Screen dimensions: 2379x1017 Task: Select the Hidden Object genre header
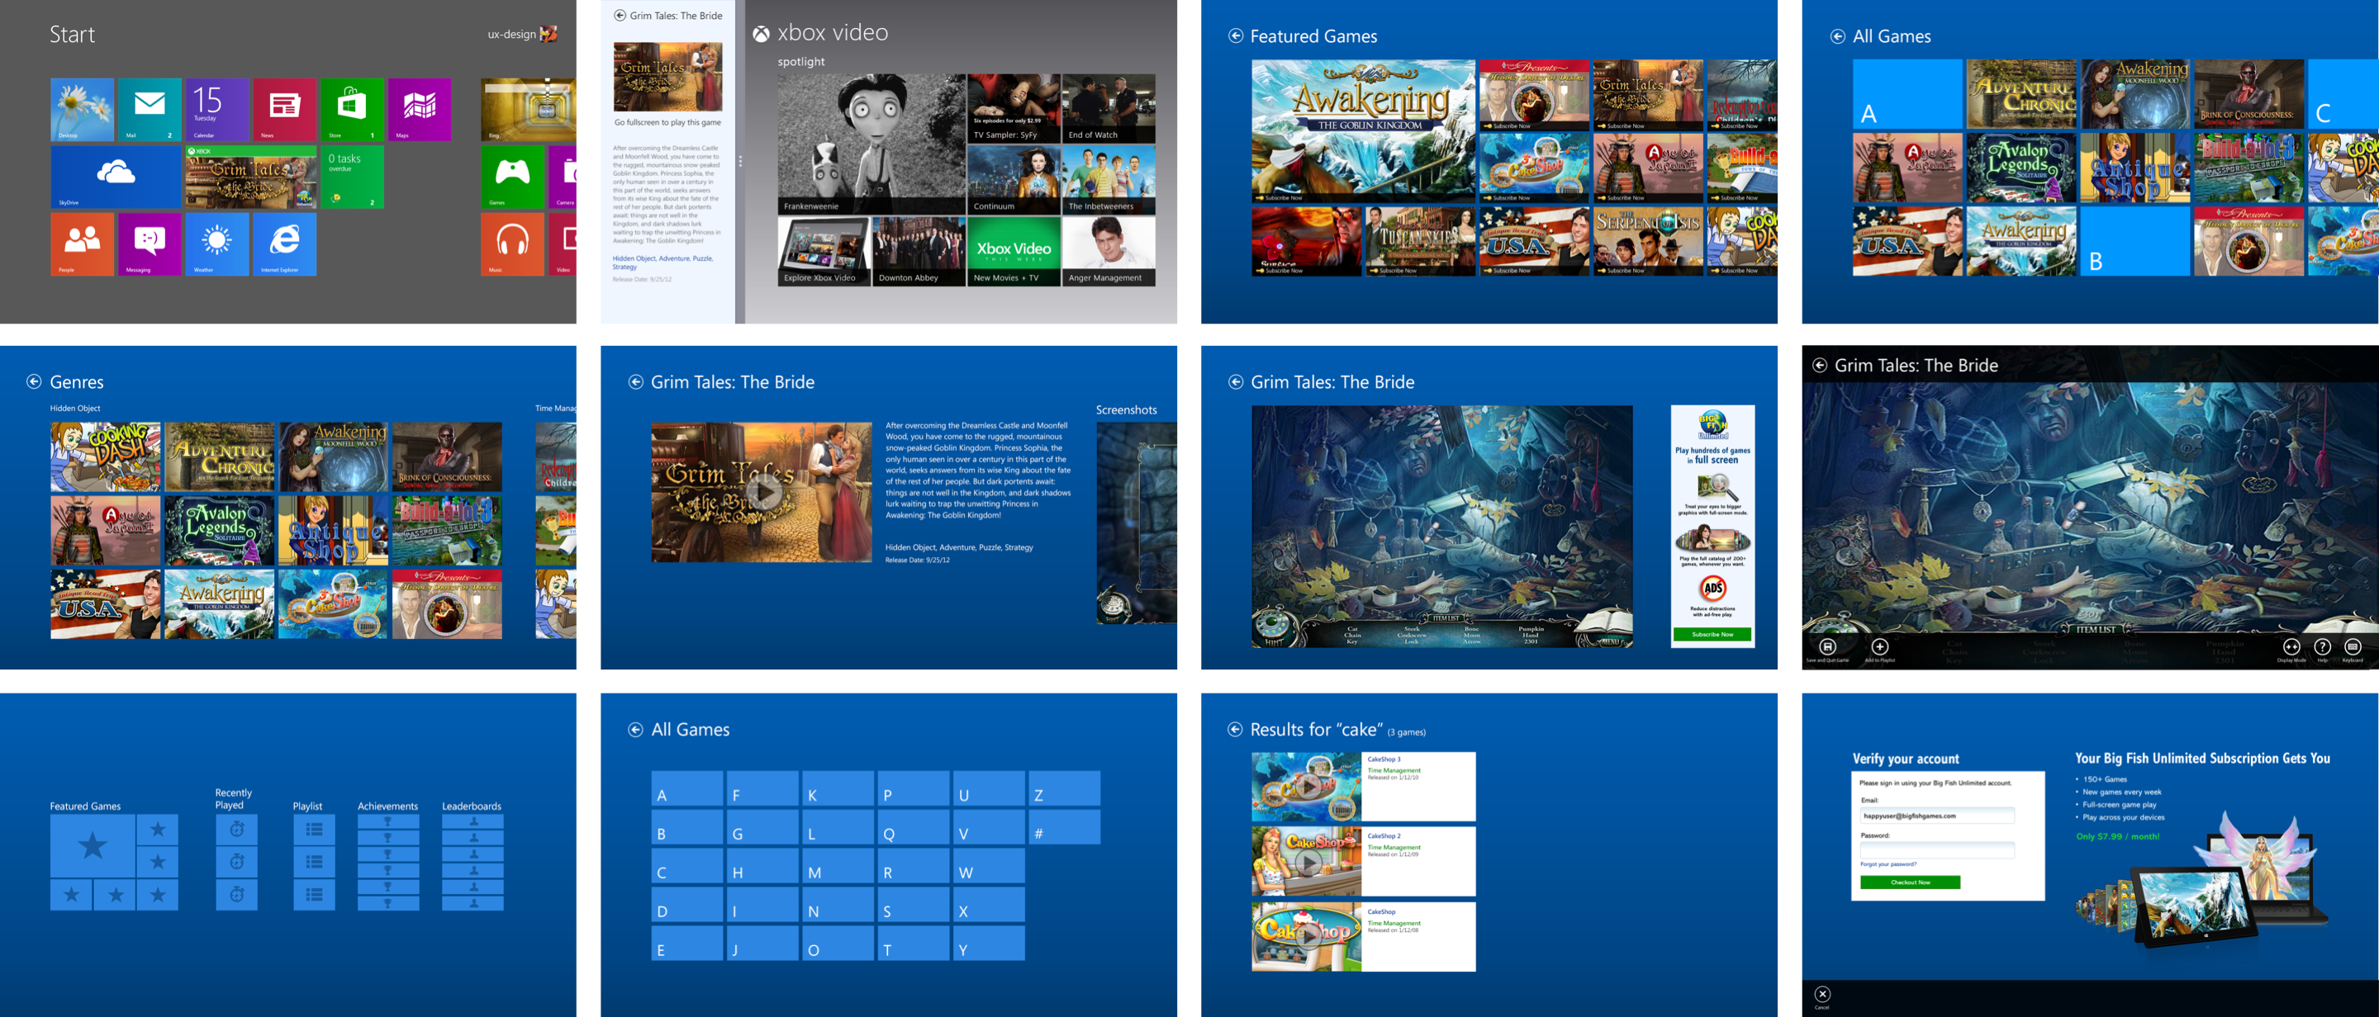pos(75,408)
